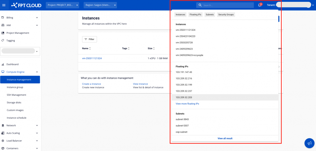Click the Tagging tag icon

[3, 41]
